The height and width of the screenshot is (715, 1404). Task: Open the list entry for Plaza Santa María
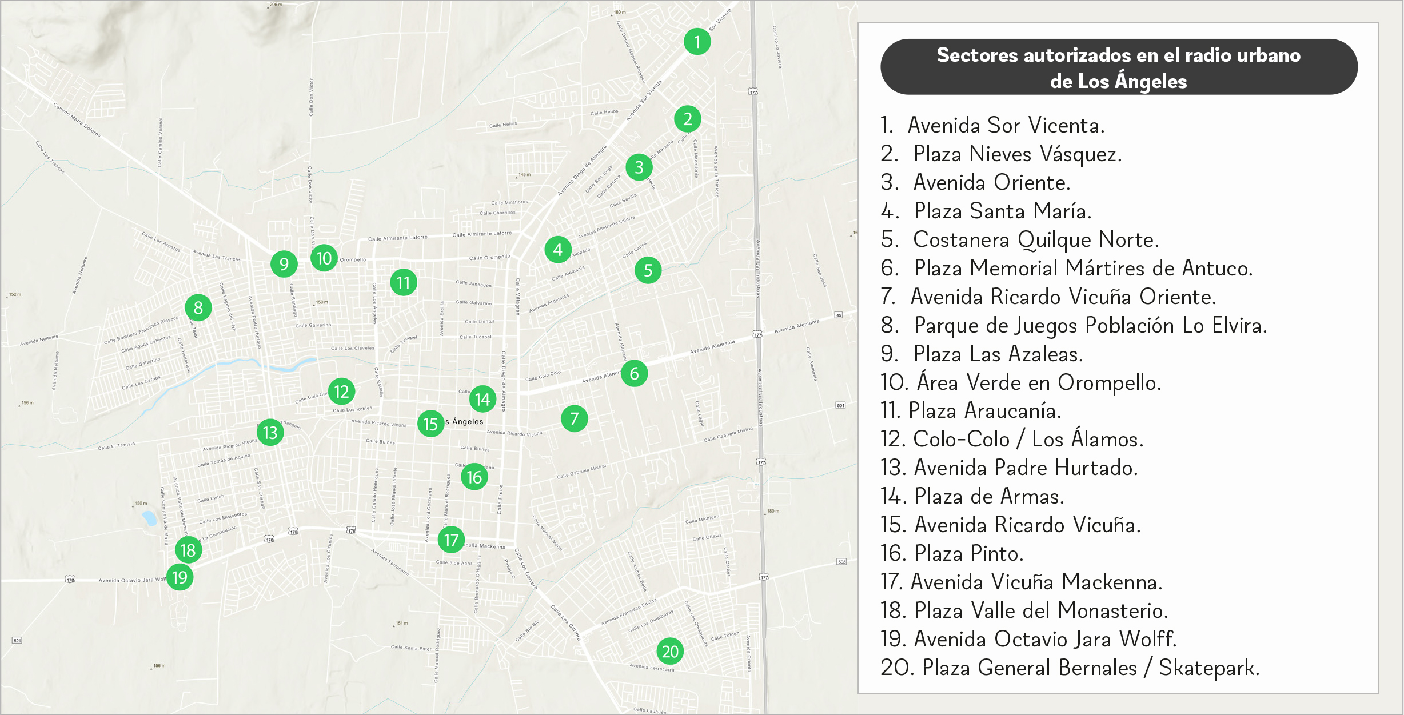(1001, 211)
